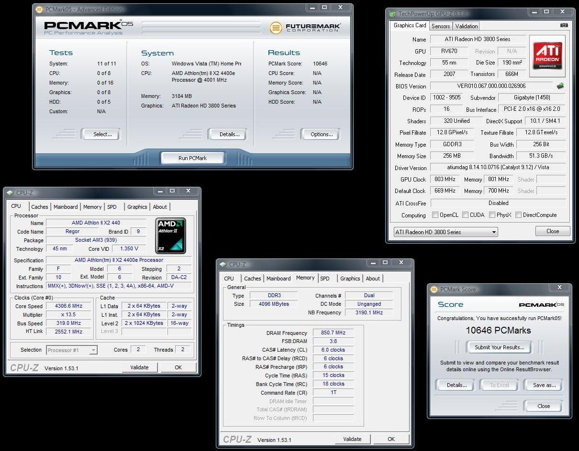Click the Close button in PCMark Score

543,406
